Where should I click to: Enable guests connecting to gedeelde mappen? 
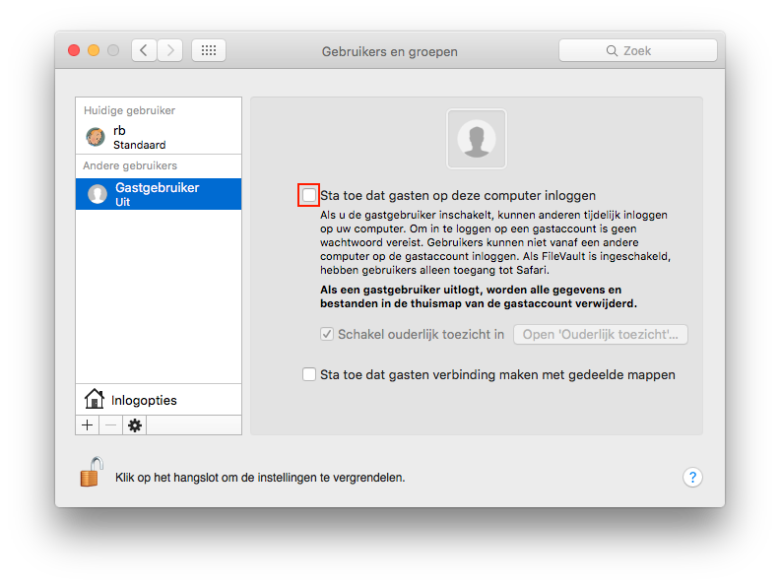(x=309, y=374)
